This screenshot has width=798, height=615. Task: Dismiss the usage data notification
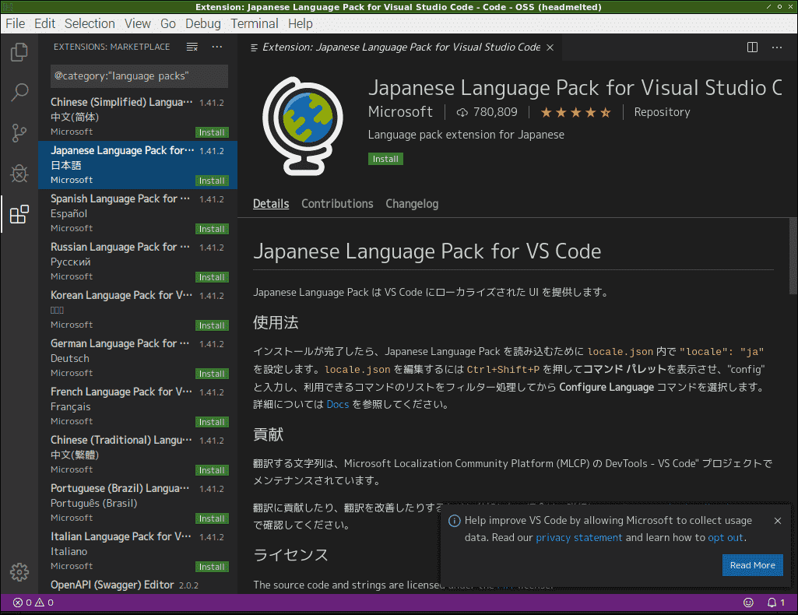coord(778,521)
